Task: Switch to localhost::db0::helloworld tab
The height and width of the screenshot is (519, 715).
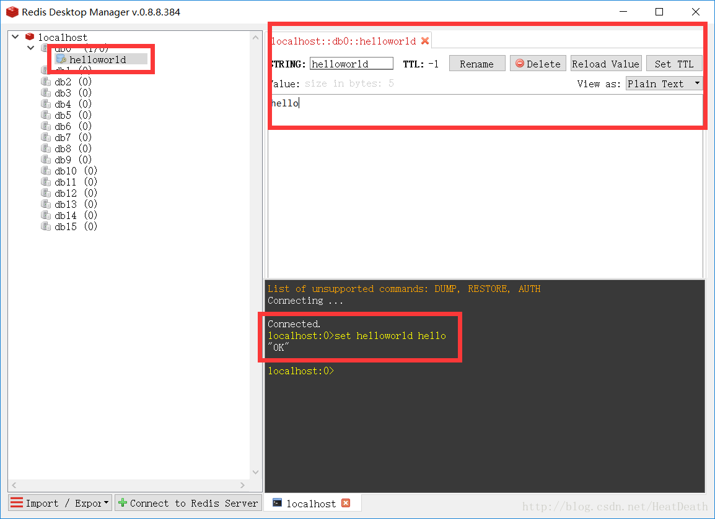Action: (x=343, y=41)
